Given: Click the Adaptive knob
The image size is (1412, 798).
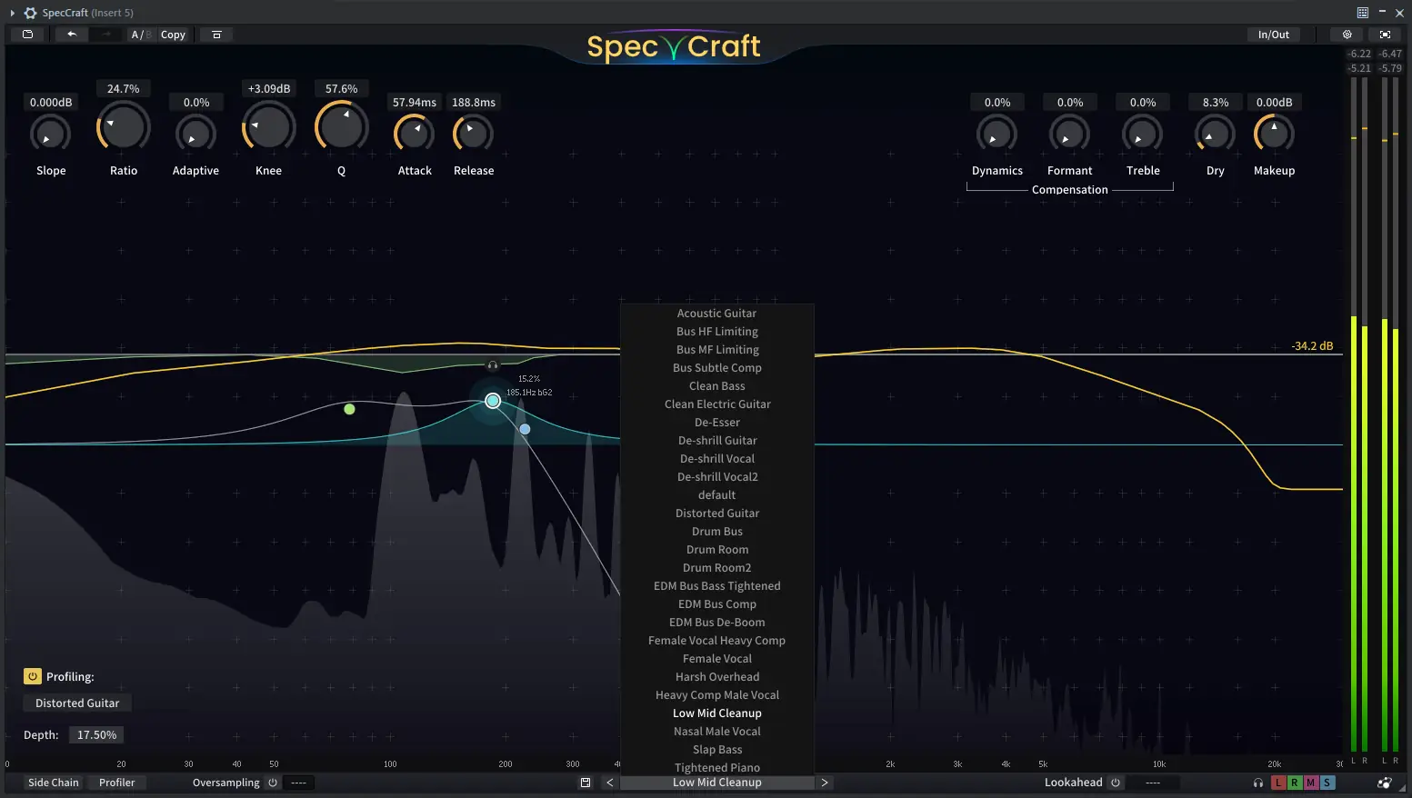Looking at the screenshot, I should click(x=195, y=135).
